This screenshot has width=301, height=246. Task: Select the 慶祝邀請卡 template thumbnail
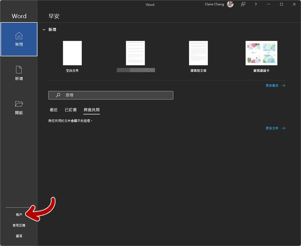(x=261, y=53)
